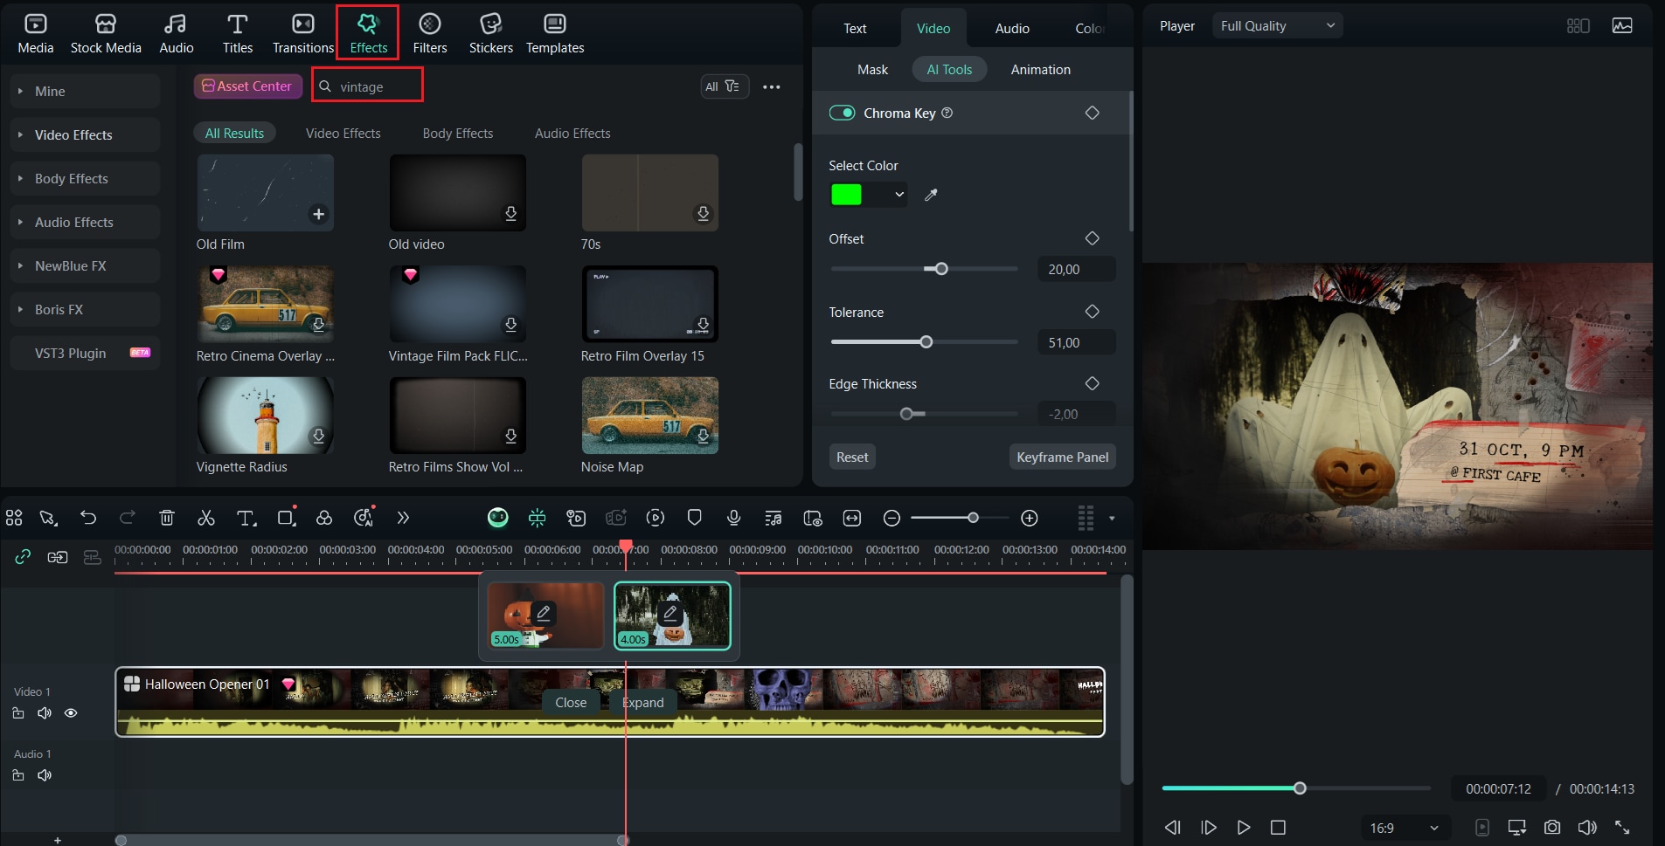Mute the Audio 1 track
Viewport: 1665px width, 846px height.
[x=45, y=775]
